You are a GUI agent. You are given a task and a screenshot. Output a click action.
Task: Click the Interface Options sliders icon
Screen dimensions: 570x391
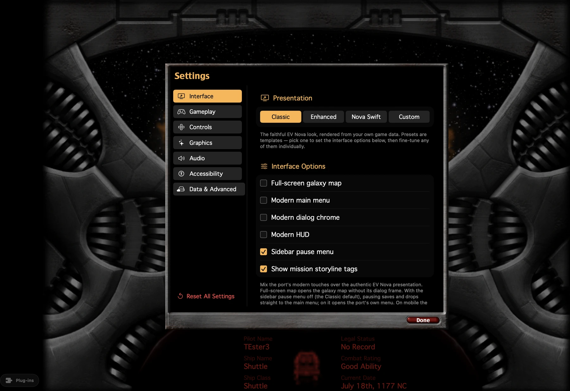click(264, 166)
